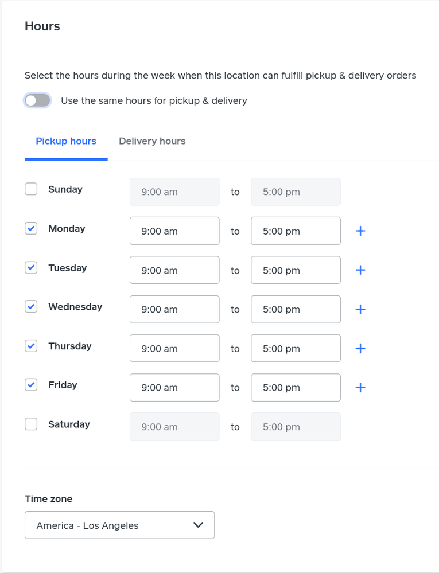Screen dimensions: 439x573
Task: Toggle same hours for pickup & delivery
Action: pos(37,100)
